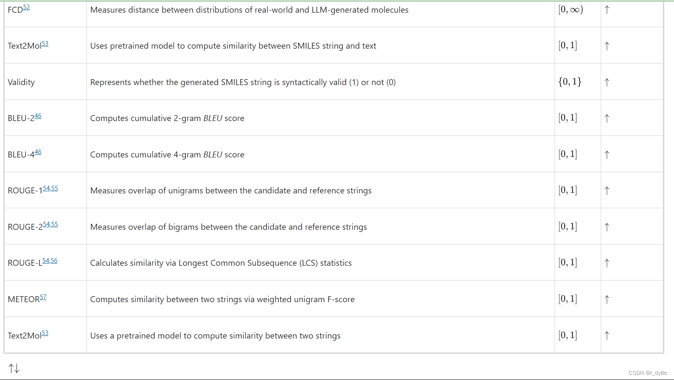
Task: Click 'Represents whether the generated SMILES string' description
Action: click(x=243, y=82)
